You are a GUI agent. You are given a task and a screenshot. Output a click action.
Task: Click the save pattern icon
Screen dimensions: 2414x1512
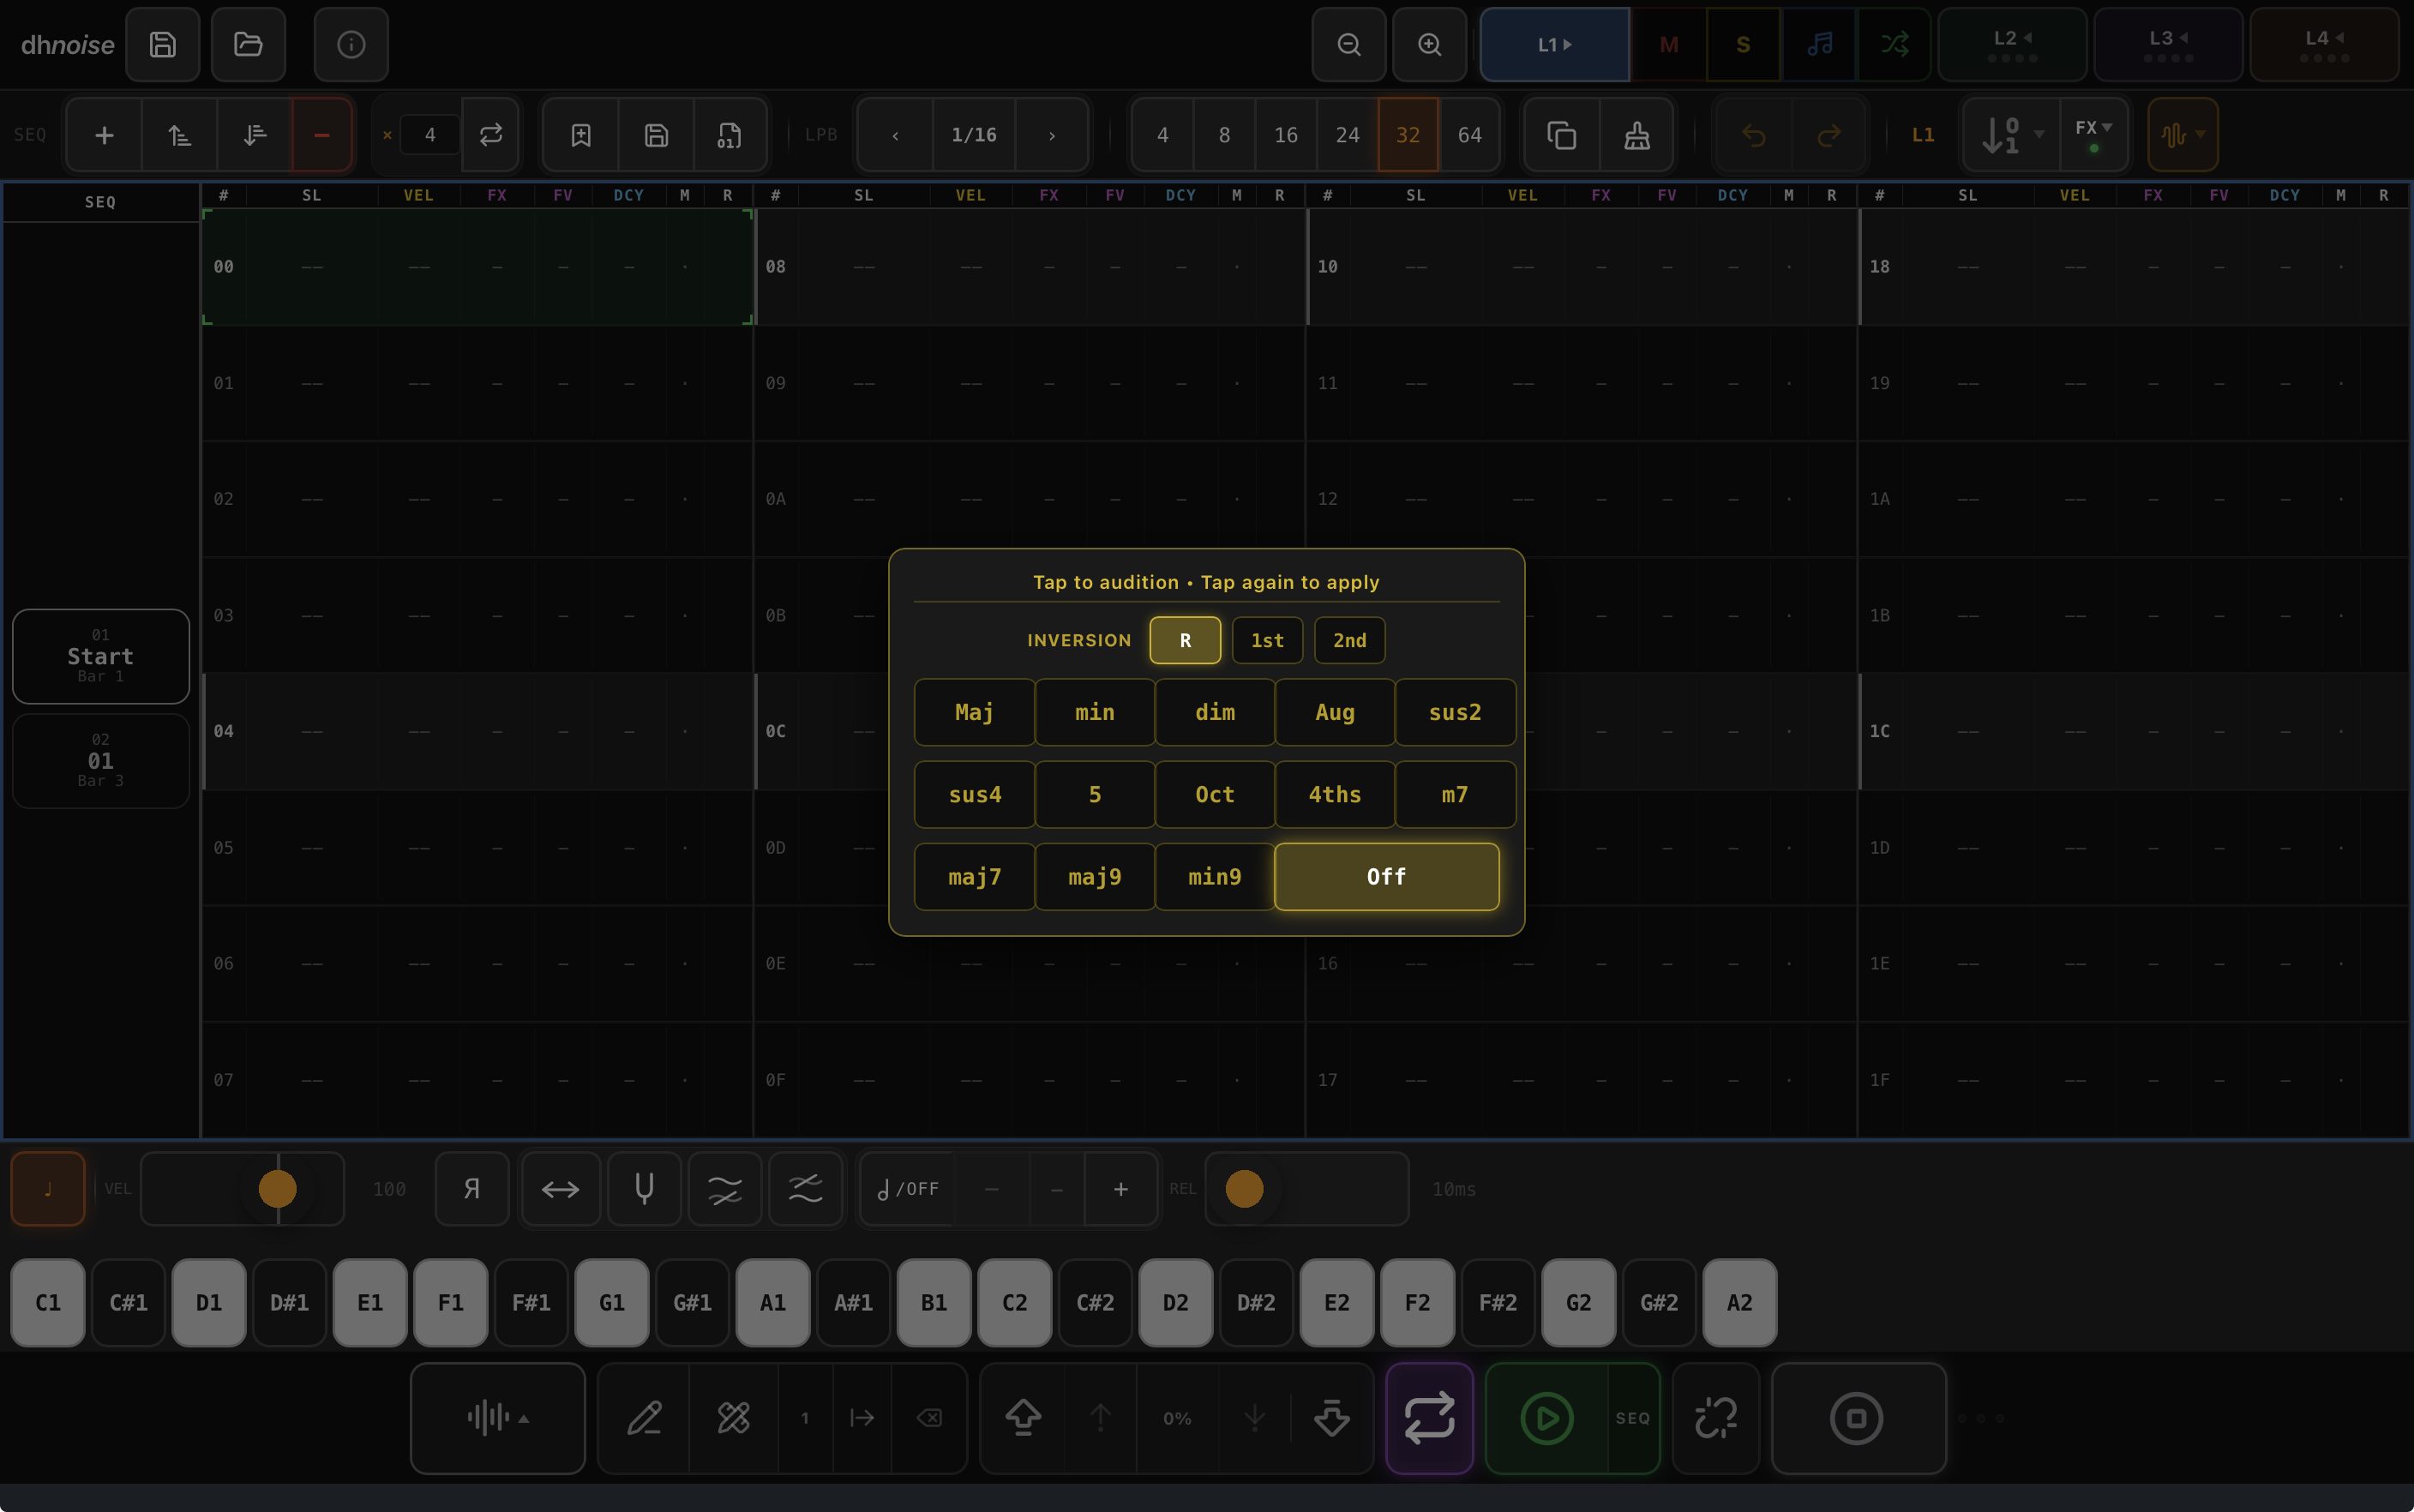click(656, 135)
